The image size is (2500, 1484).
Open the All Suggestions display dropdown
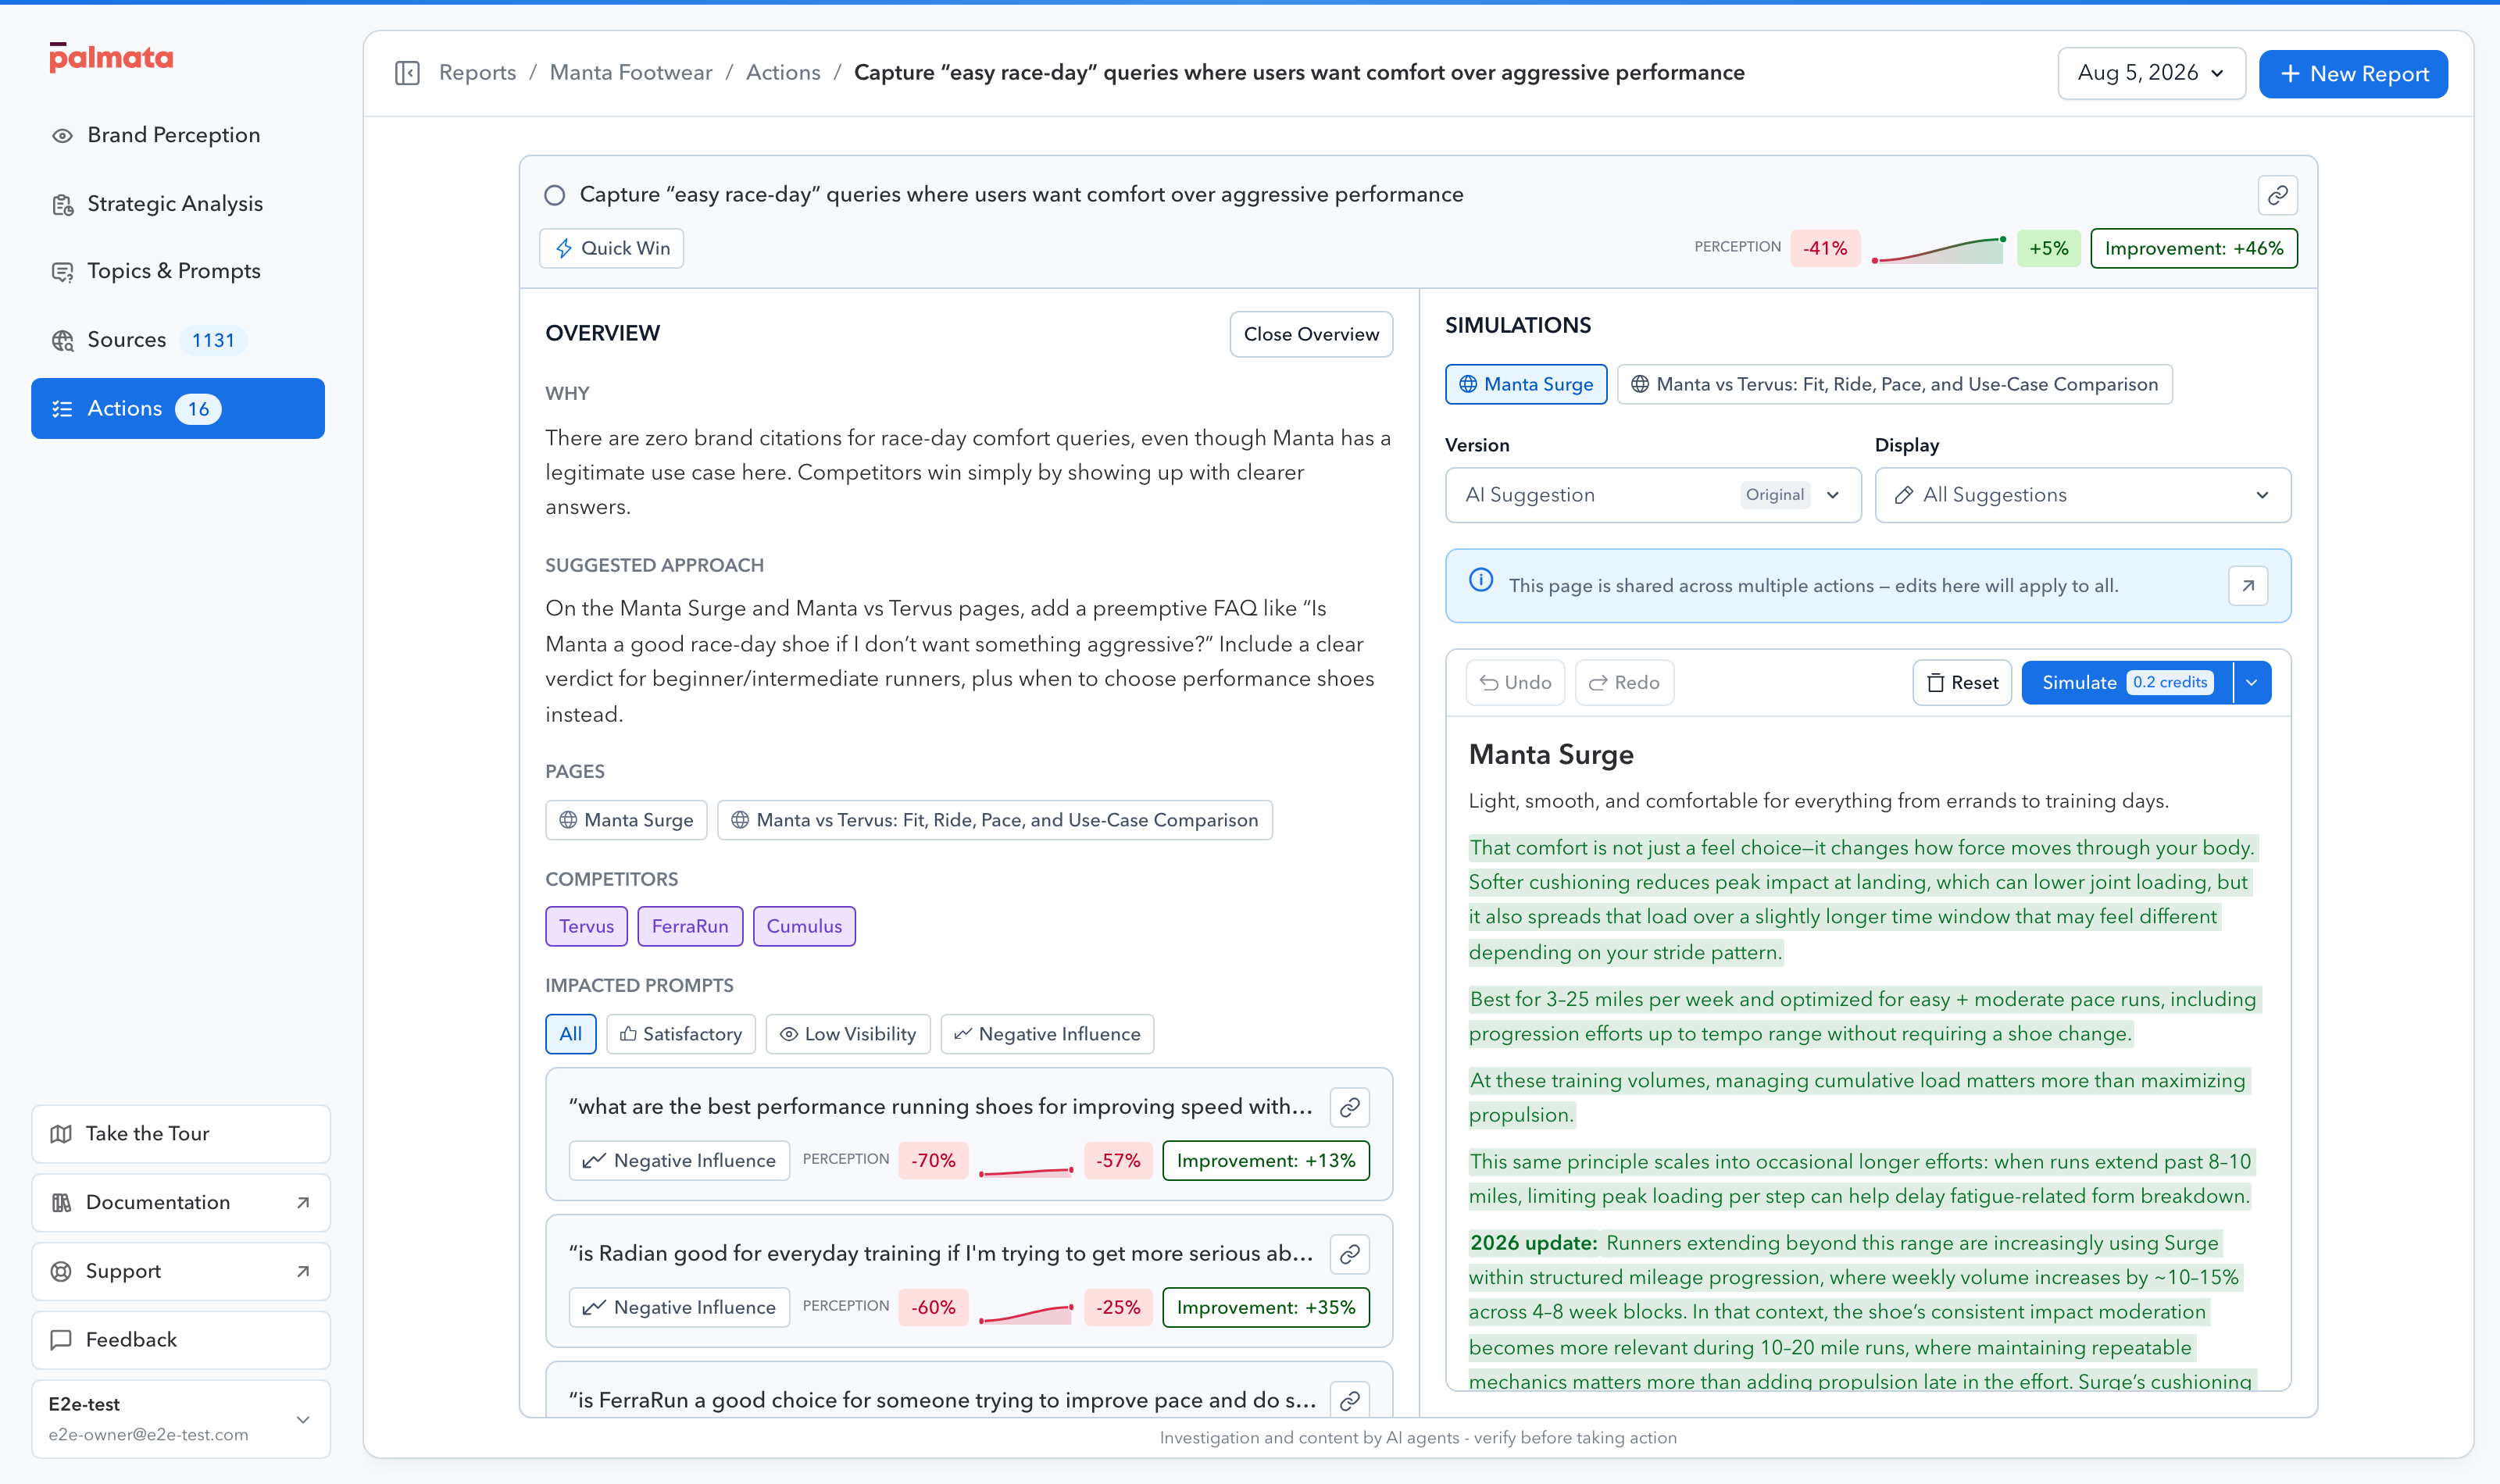click(2082, 495)
